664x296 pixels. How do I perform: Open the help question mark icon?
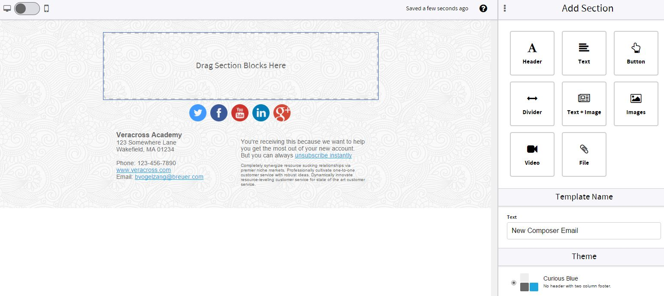483,9
